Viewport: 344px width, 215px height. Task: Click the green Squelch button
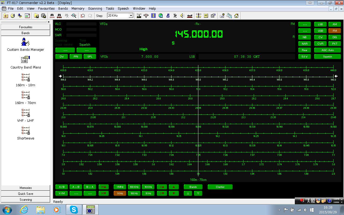pos(328,57)
